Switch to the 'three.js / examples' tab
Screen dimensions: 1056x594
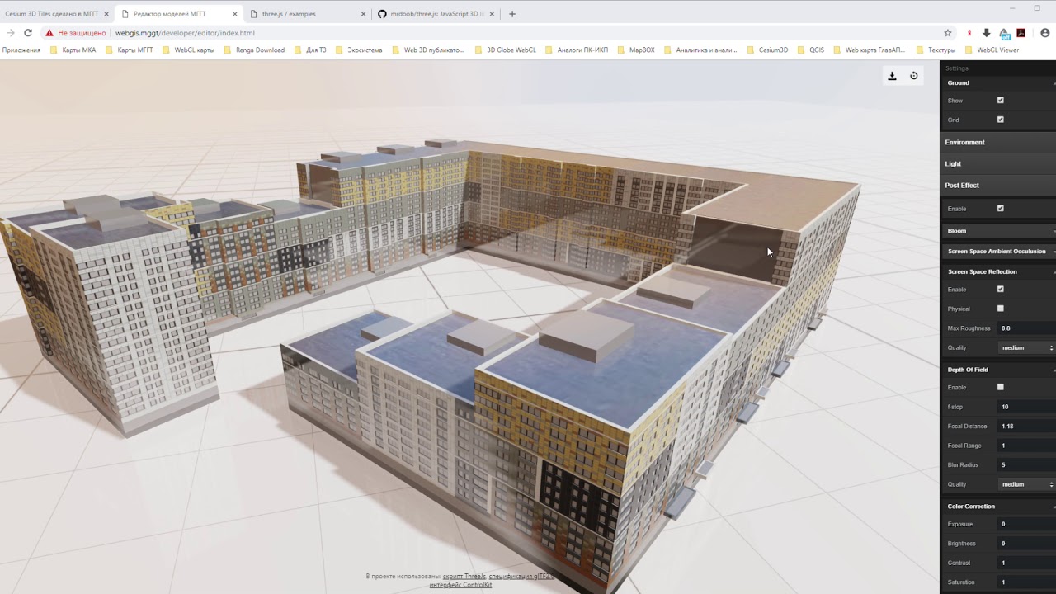[x=305, y=14]
